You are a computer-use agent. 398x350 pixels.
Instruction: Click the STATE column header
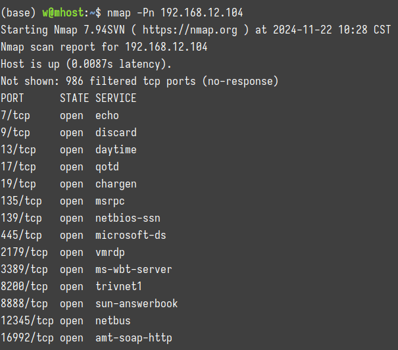[74, 98]
